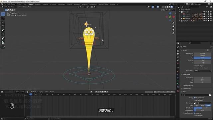Toggle Render Region checkbox
The image size is (213, 120).
[194, 66]
